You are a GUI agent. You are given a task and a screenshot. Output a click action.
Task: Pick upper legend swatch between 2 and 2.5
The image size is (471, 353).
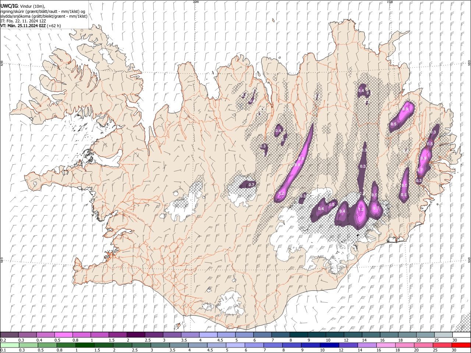(135, 335)
